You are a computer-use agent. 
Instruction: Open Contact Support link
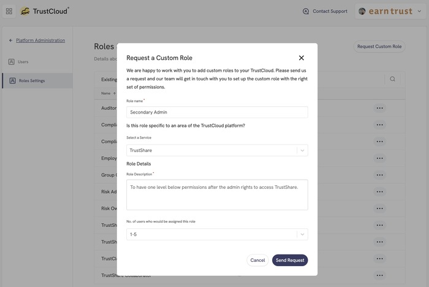(x=330, y=11)
